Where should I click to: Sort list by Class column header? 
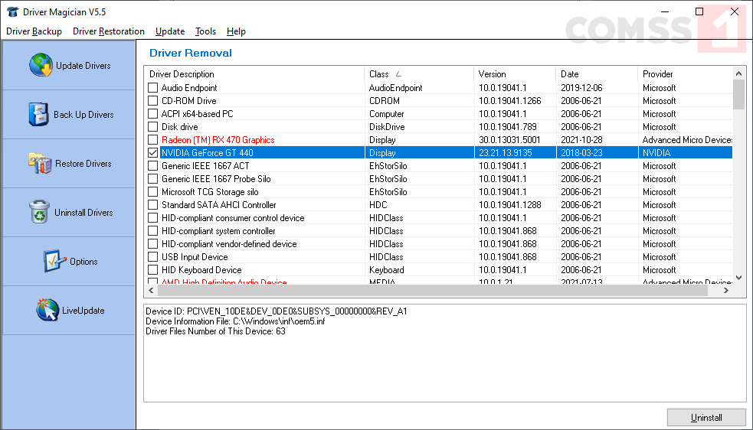(x=419, y=74)
